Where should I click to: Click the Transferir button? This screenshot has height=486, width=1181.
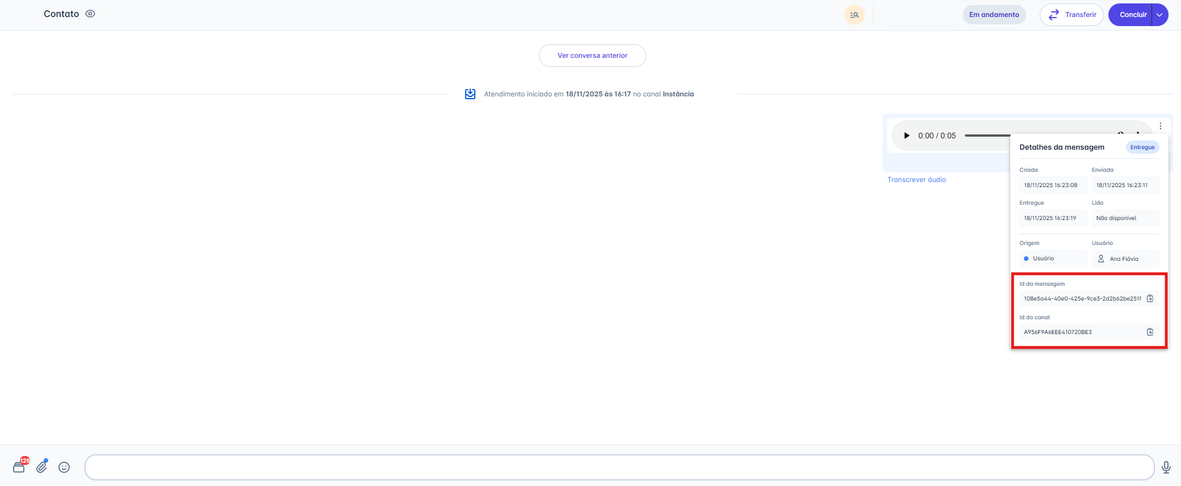(x=1071, y=15)
